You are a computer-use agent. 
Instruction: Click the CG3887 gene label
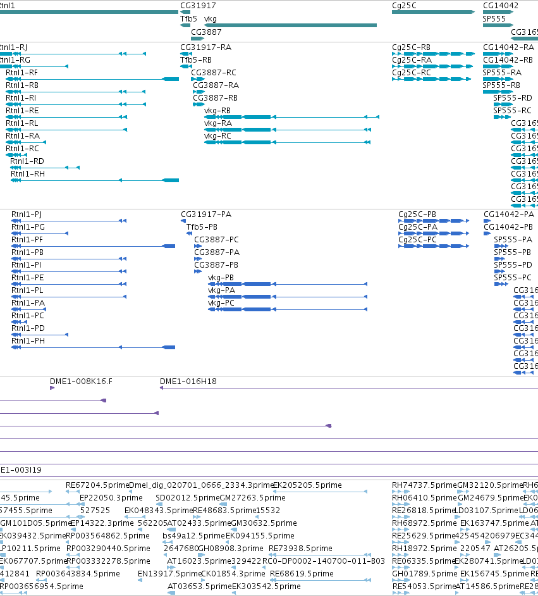pos(206,32)
